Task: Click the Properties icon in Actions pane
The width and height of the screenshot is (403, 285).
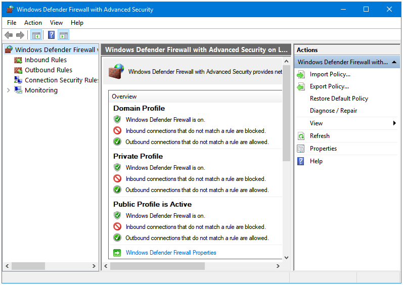Action: point(301,149)
